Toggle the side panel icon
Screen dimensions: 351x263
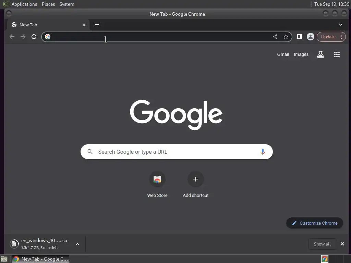point(299,37)
